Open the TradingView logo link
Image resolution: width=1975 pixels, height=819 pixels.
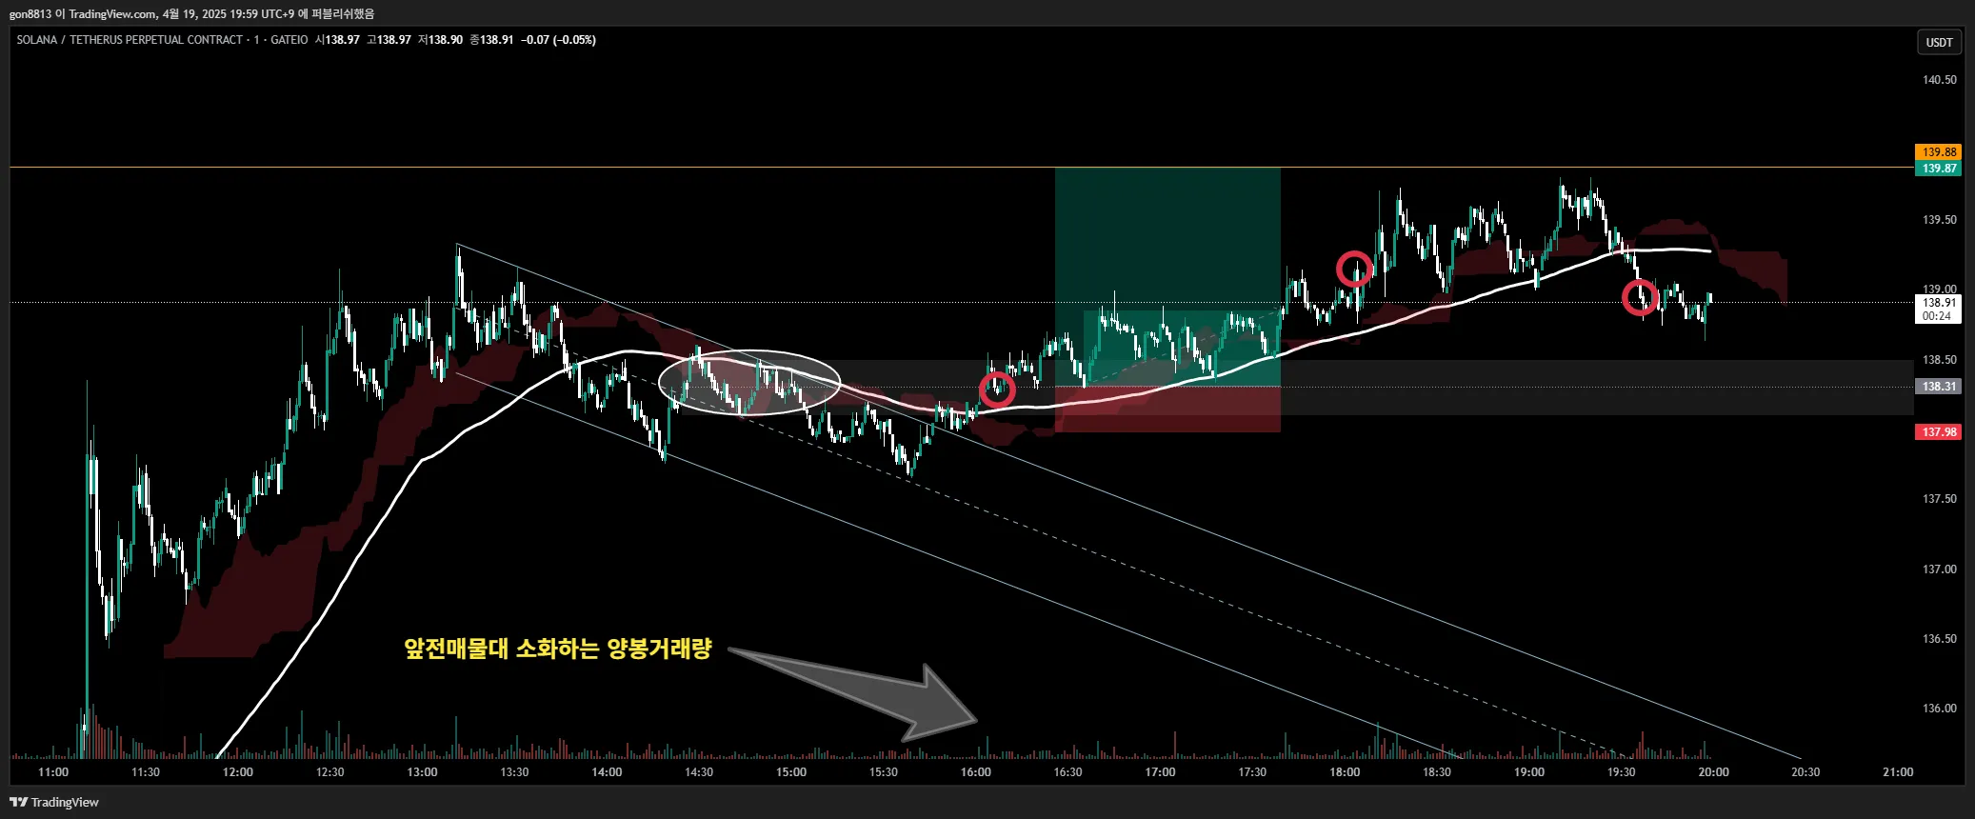(x=54, y=802)
